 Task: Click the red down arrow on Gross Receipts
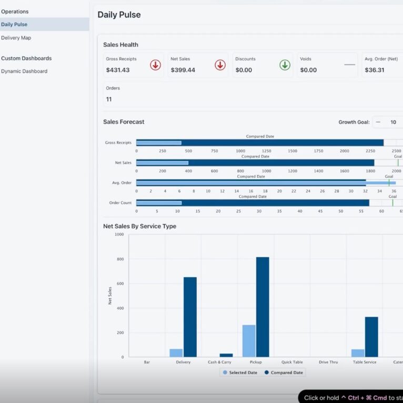(155, 65)
